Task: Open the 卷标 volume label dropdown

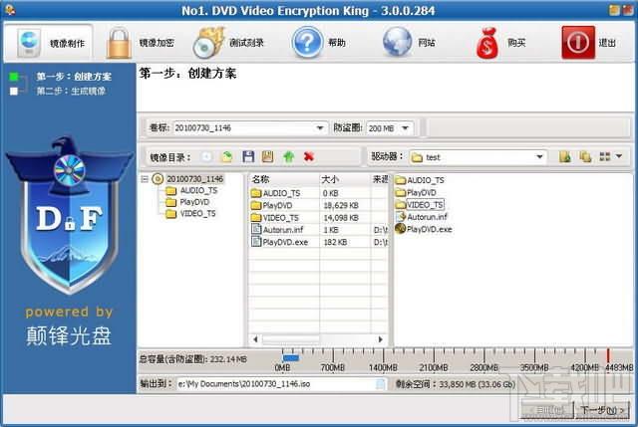Action: 320,128
